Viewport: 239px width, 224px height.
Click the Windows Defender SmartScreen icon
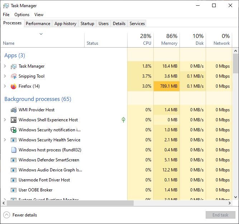point(14,160)
